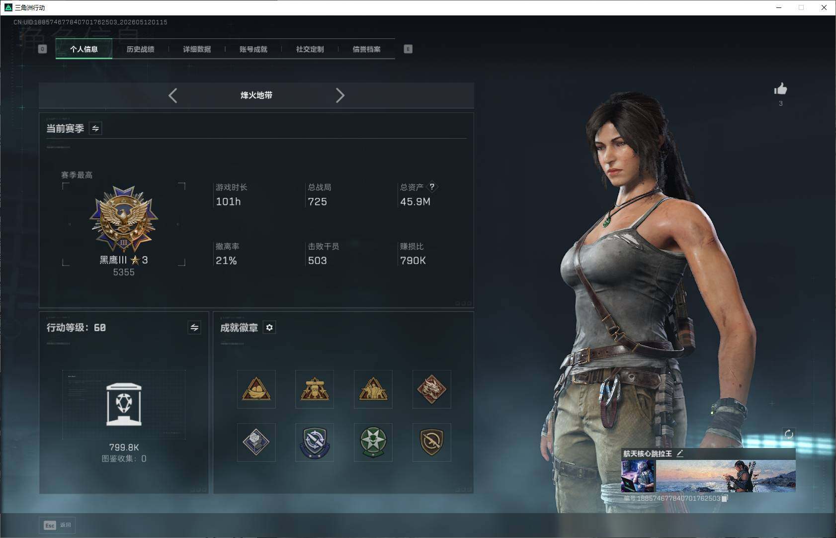The height and width of the screenshot is (538, 836).
Task: Click the 撤离率 label
Action: tap(228, 247)
